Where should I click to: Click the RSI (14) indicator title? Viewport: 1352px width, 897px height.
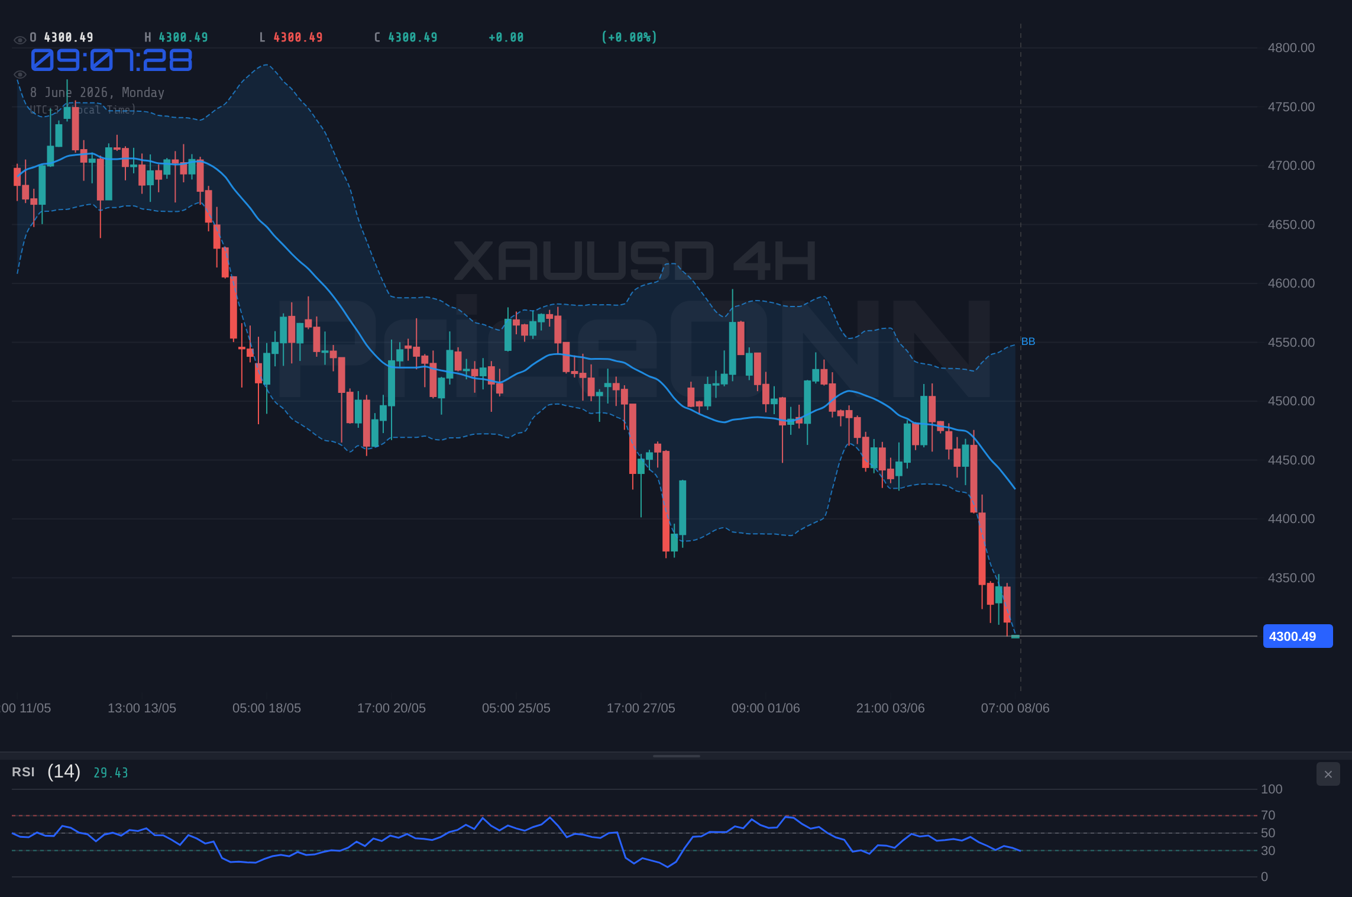click(x=46, y=772)
